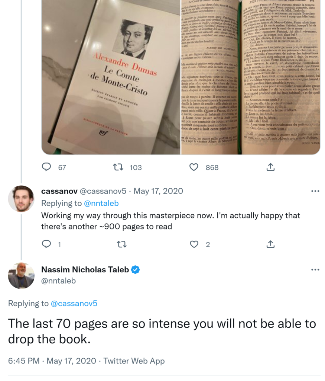This screenshot has height=381, width=325.
Task: Reply to cassanov's tweet
Action: [46, 244]
